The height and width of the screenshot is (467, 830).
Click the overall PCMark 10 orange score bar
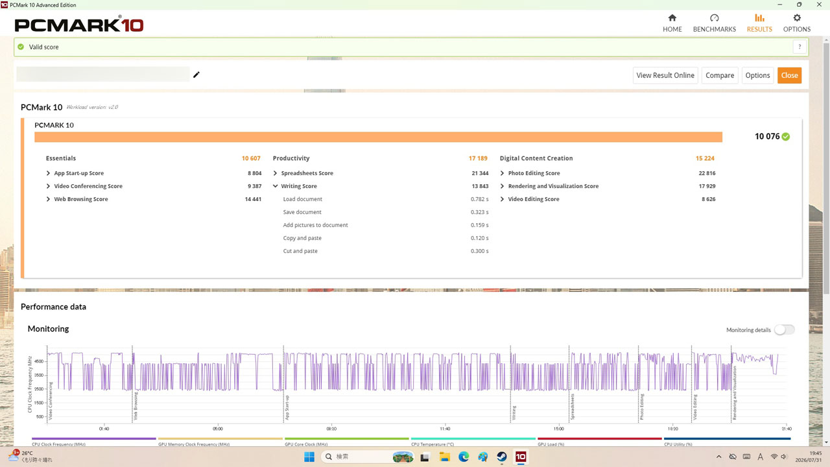pyautogui.click(x=378, y=137)
